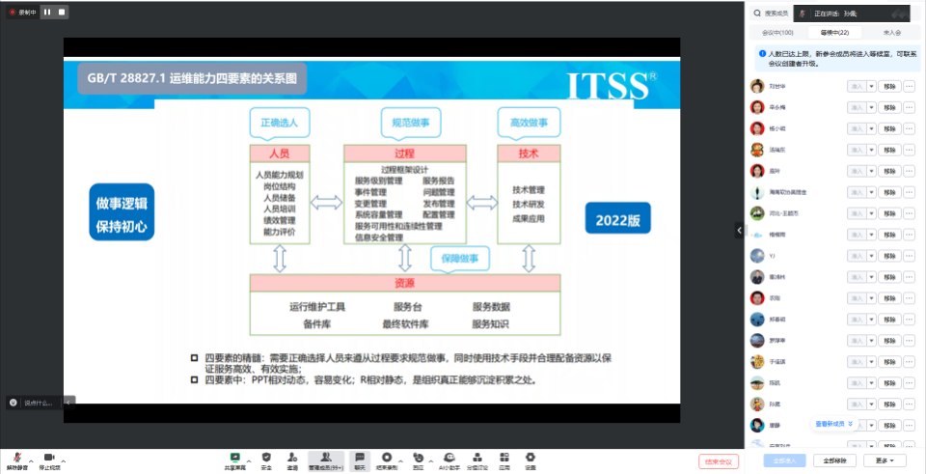Click the search members input field
This screenshot has width=926, height=474.
[776, 14]
